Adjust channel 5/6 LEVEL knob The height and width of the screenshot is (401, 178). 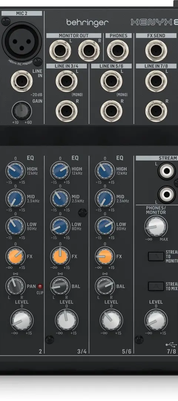[111, 320]
